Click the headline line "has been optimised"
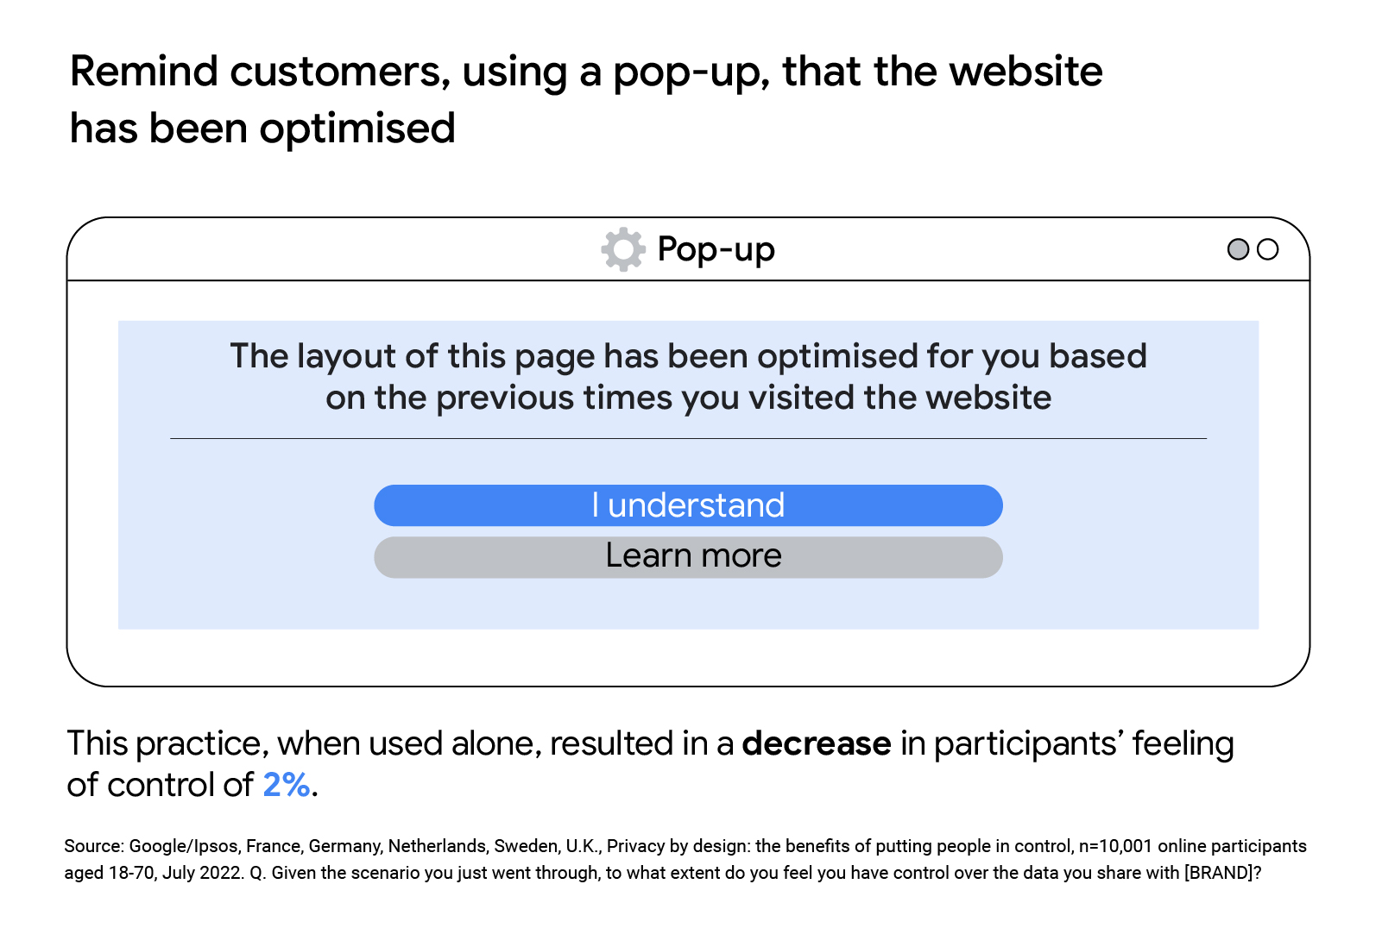 262,129
